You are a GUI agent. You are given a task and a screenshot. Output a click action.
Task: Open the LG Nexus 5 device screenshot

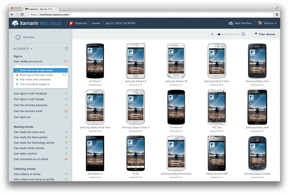pos(95,61)
